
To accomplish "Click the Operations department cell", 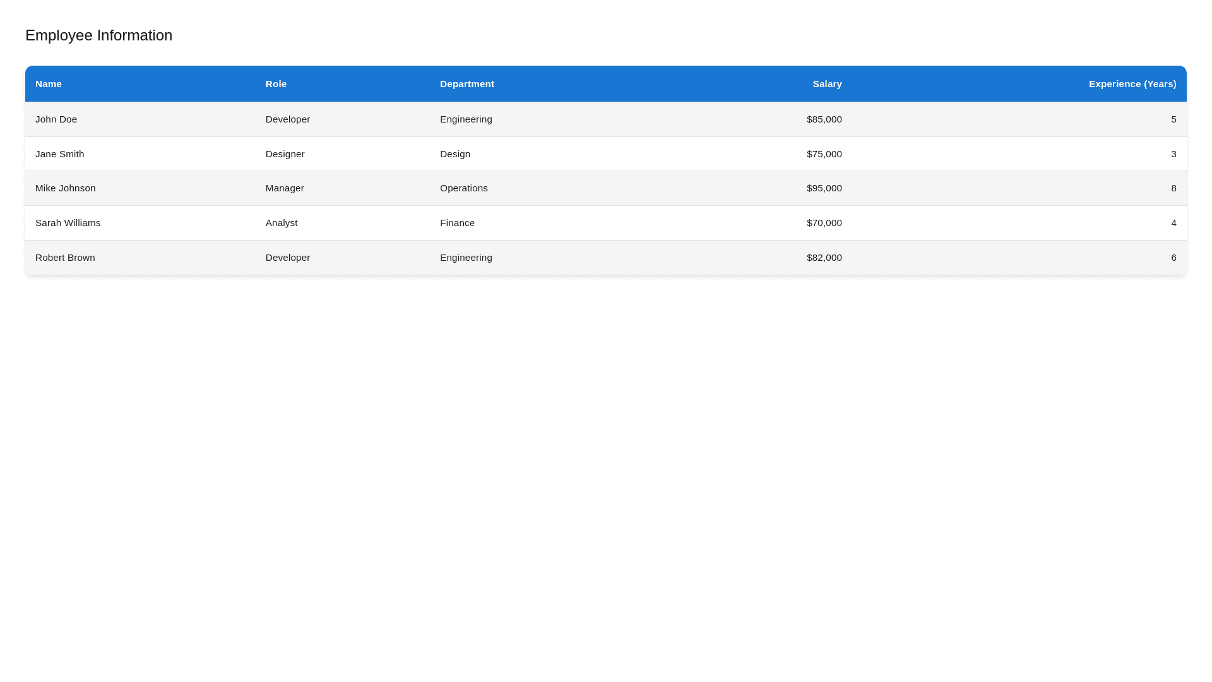I will [x=463, y=188].
